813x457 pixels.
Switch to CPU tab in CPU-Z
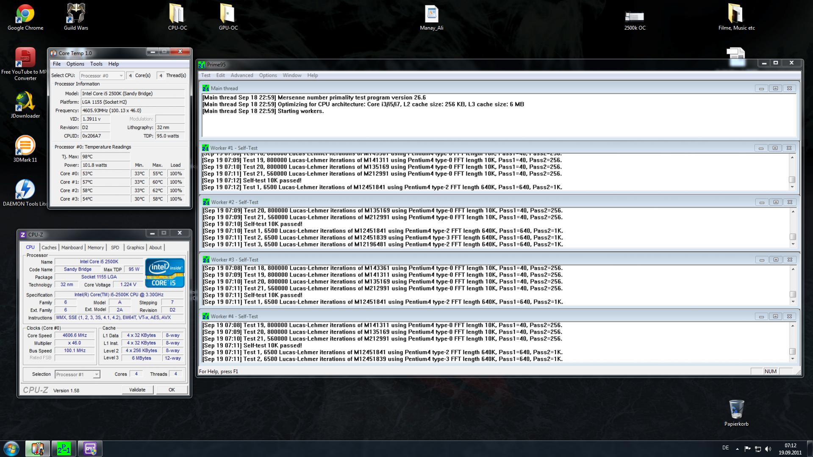pyautogui.click(x=31, y=247)
